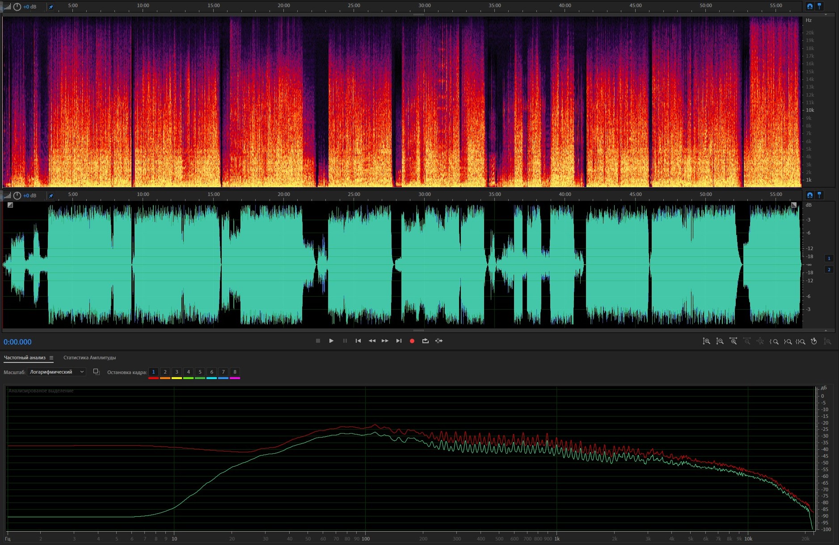This screenshot has height=545, width=839.
Task: Toggle loop playback icon
Action: pos(425,341)
